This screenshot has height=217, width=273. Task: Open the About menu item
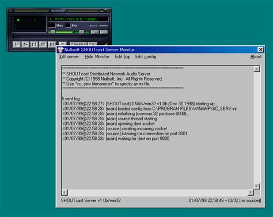click(256, 57)
